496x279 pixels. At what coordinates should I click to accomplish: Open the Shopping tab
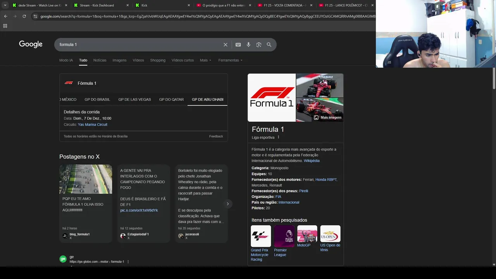point(158,60)
